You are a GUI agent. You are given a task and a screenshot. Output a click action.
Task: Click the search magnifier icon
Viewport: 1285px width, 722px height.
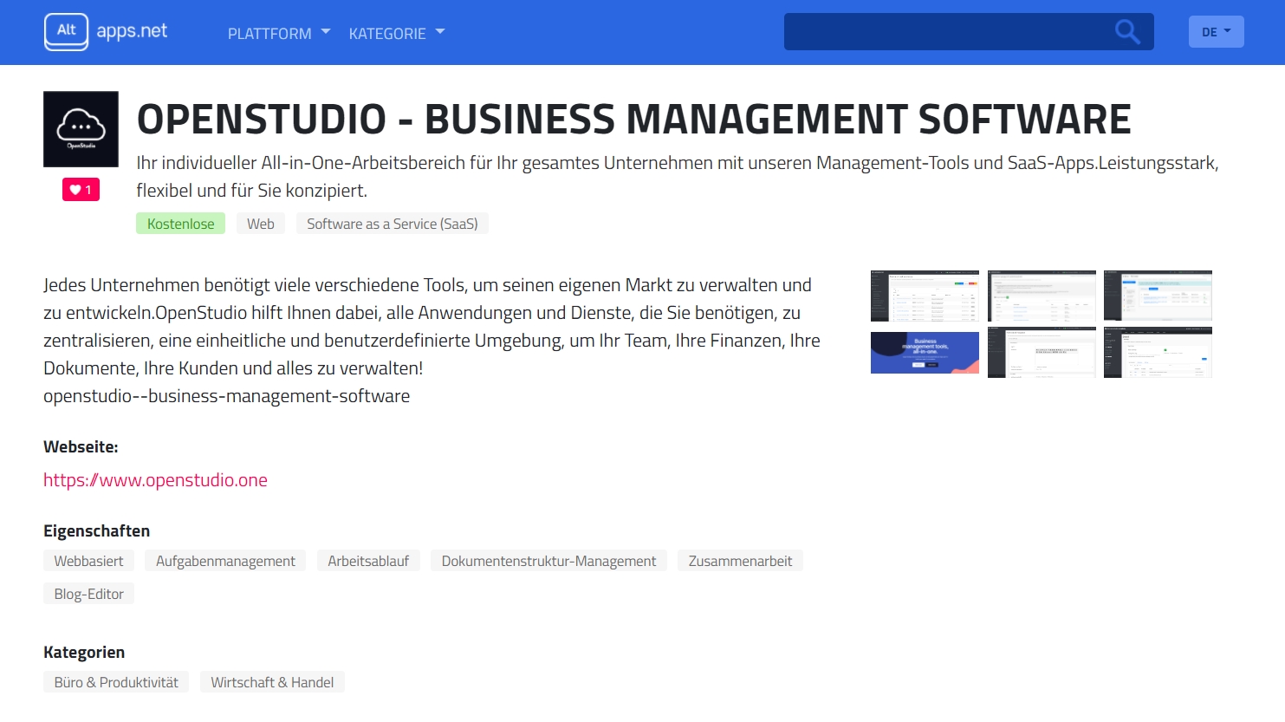(1127, 32)
